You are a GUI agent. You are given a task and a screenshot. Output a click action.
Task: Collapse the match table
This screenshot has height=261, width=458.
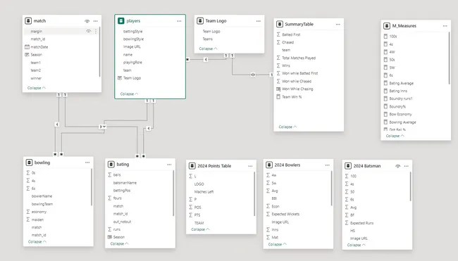(37, 88)
